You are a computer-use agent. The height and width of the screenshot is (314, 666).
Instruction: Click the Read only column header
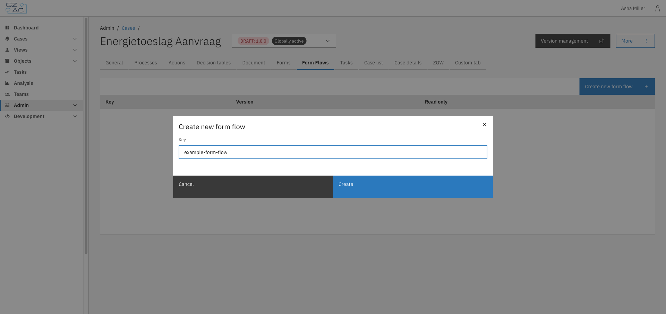click(x=436, y=102)
